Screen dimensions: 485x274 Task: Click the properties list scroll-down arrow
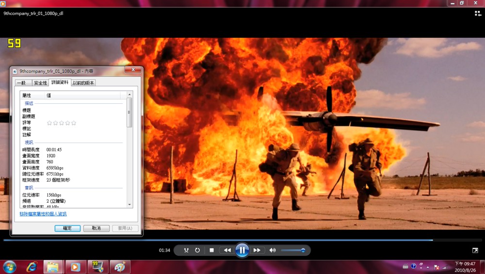129,205
